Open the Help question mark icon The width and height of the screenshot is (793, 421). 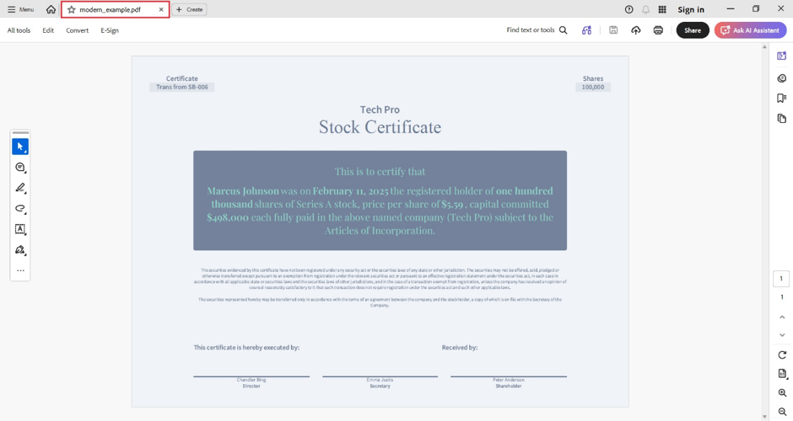point(628,9)
